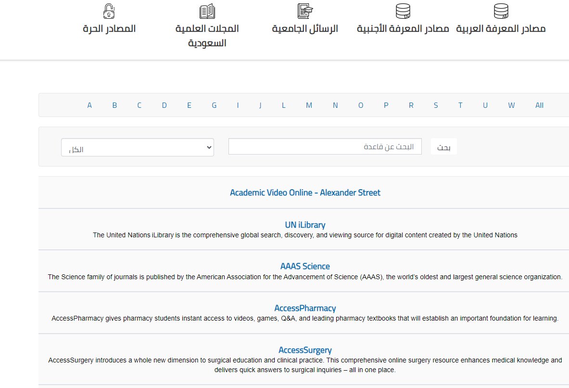
Task: Expand the الكل category dropdown
Action: click(x=138, y=147)
